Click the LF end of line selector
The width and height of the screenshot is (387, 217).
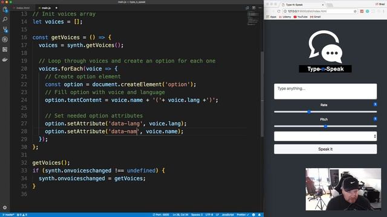[217, 215]
